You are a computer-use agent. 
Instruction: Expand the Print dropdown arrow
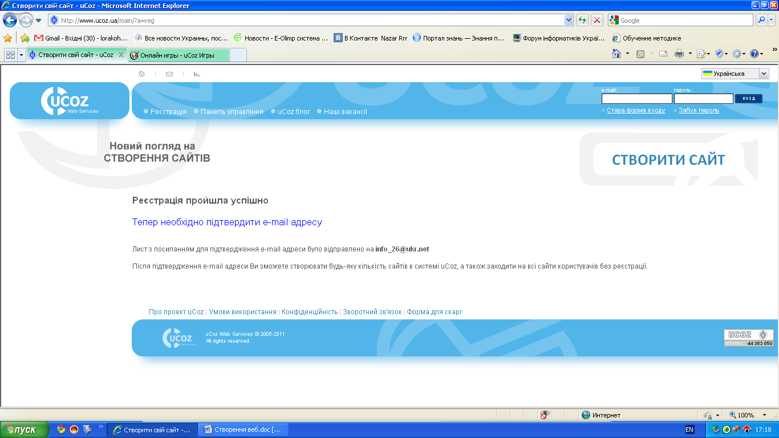(690, 54)
